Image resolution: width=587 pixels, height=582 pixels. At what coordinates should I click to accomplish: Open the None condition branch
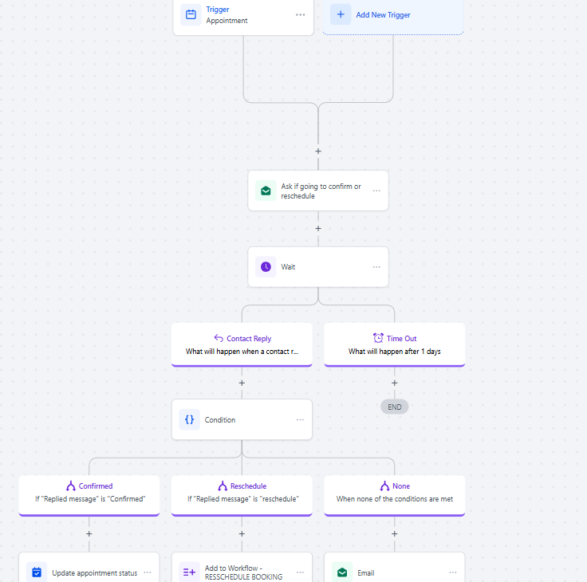tap(395, 496)
